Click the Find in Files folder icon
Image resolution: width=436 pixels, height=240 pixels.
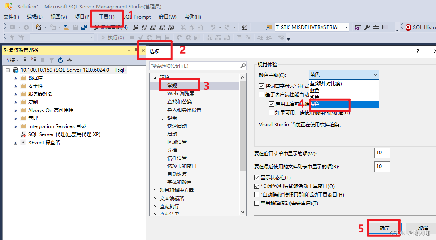(x=269, y=27)
